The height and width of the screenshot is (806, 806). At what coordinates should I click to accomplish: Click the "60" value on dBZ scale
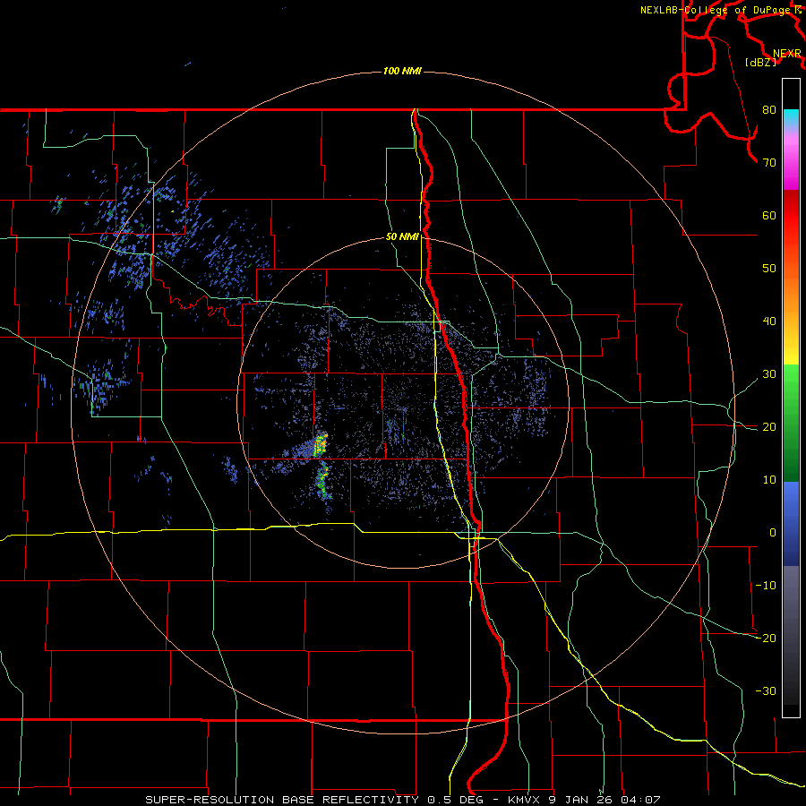tap(769, 216)
